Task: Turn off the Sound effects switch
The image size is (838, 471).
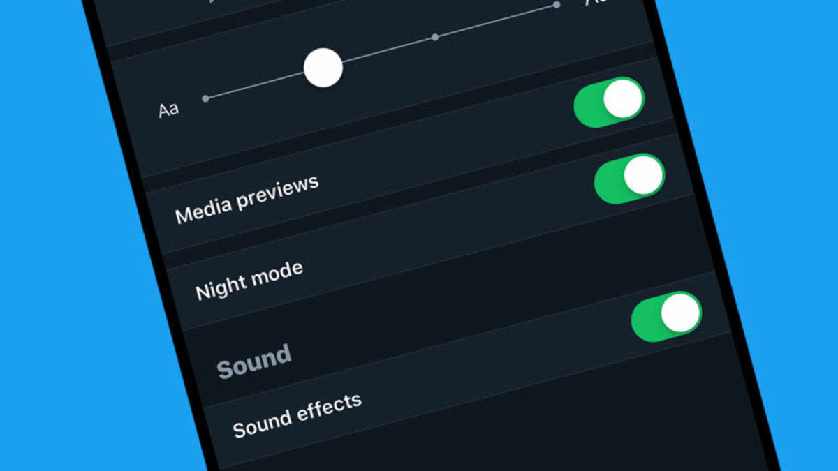Action: click(x=666, y=317)
